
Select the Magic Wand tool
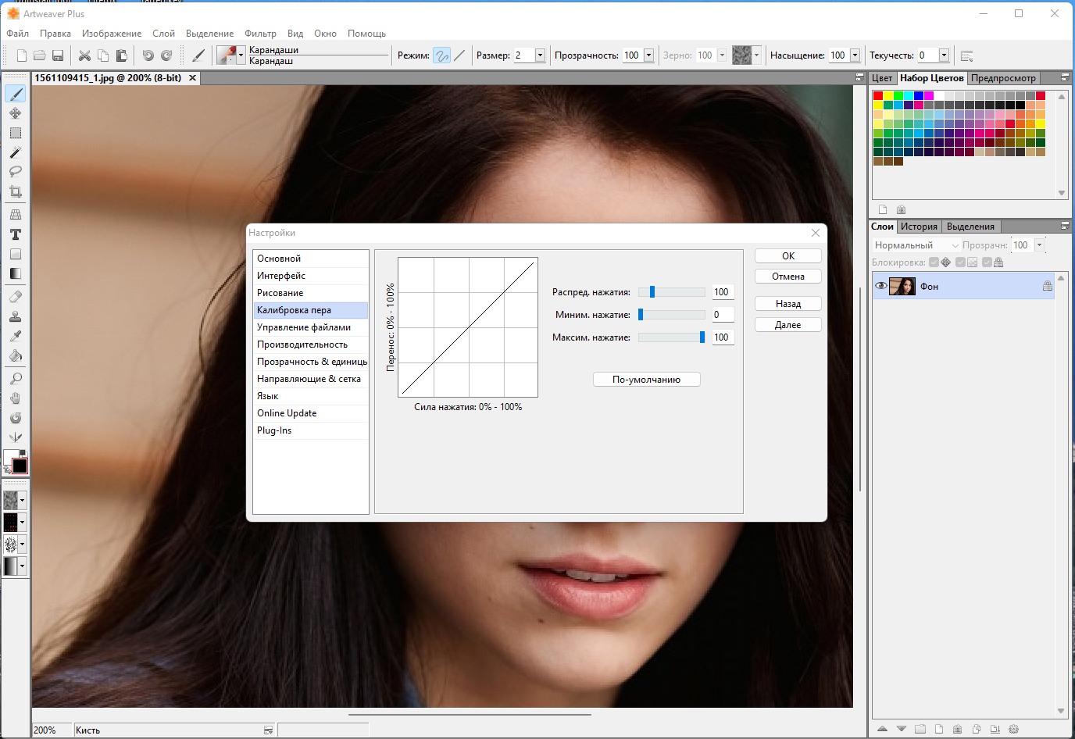pyautogui.click(x=15, y=152)
